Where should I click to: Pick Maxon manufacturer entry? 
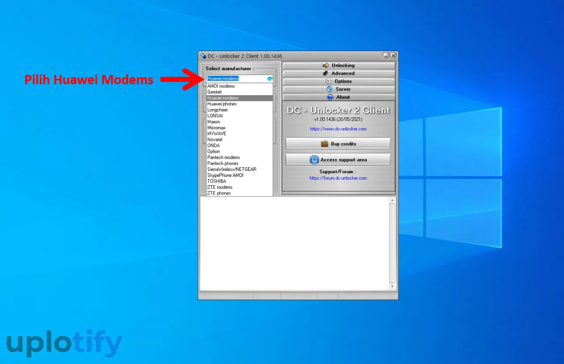click(x=240, y=122)
